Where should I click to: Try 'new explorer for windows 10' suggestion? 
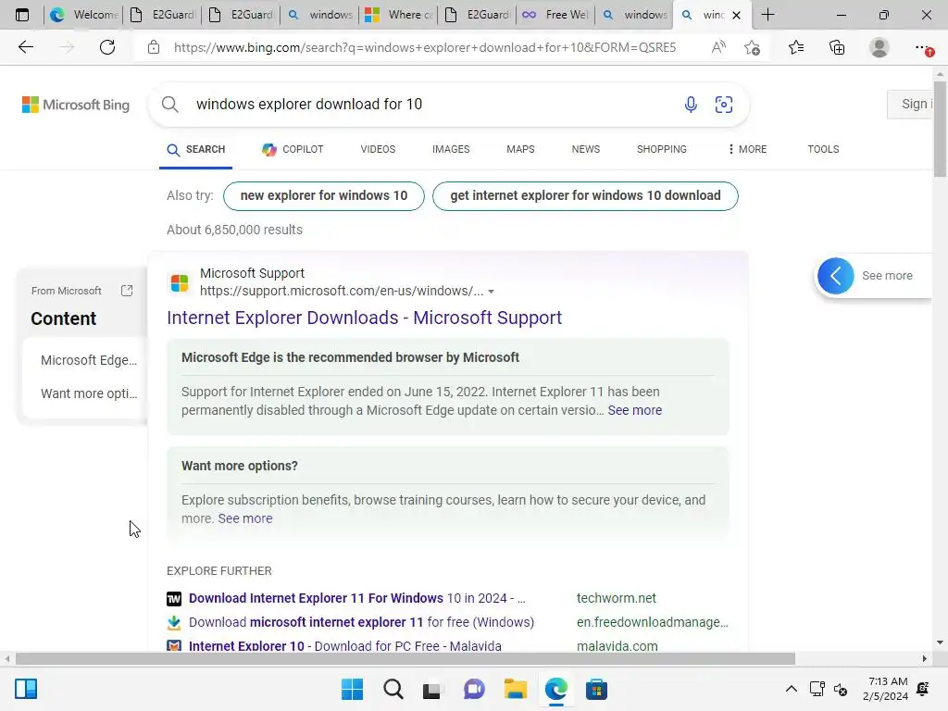pos(324,196)
